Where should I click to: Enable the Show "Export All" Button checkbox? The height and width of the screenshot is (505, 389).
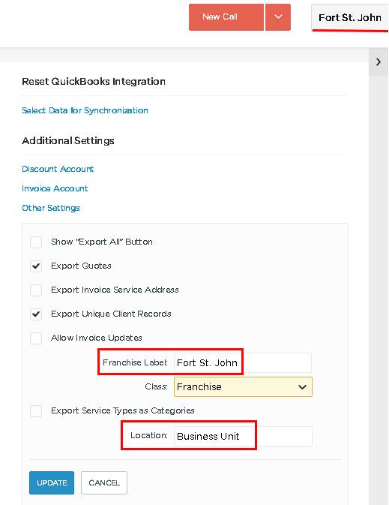36,242
